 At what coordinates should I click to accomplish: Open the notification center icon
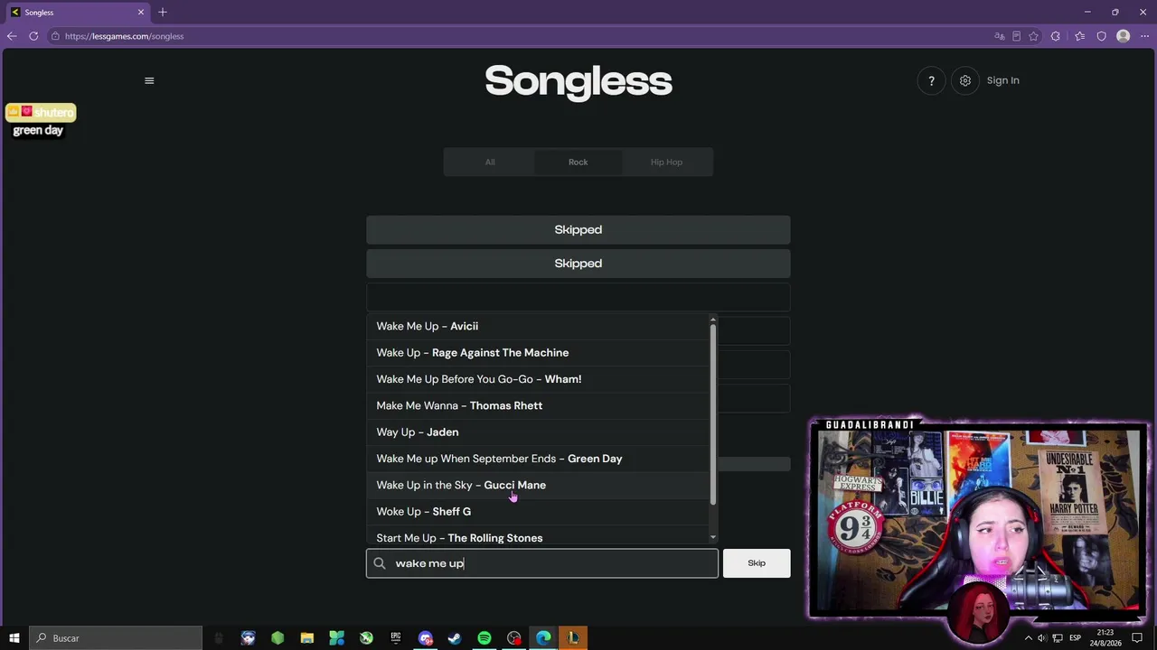[x=1137, y=638]
